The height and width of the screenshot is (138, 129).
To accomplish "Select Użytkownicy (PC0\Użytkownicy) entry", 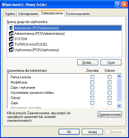I will 36,50.
